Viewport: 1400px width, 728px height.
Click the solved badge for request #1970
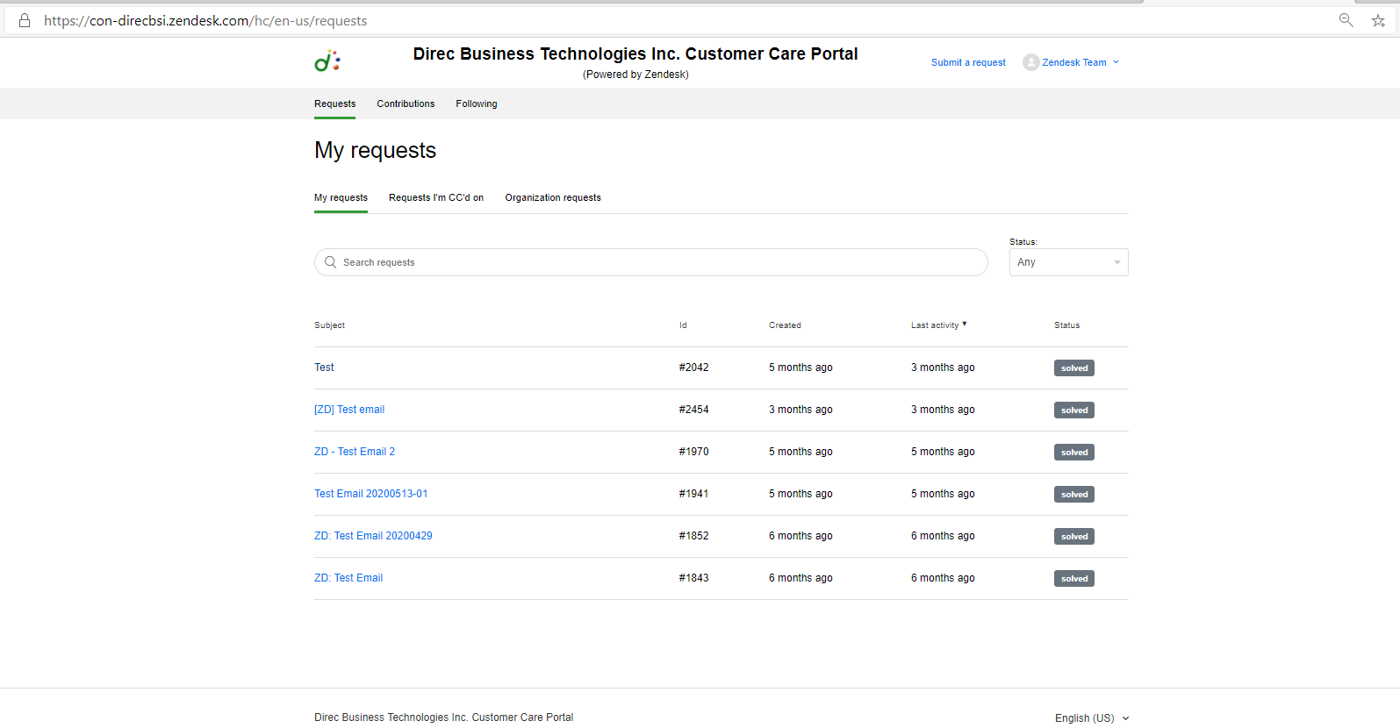(x=1074, y=453)
